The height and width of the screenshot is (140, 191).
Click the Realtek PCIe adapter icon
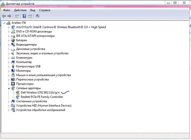tap(18, 97)
